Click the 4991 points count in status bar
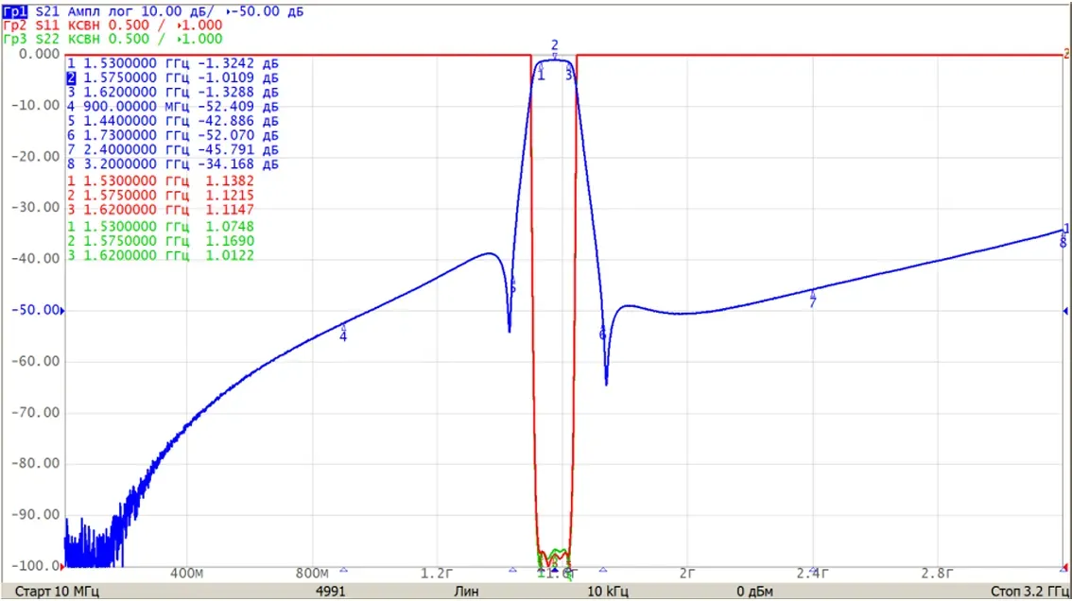This screenshot has width=1072, height=601. 330,592
